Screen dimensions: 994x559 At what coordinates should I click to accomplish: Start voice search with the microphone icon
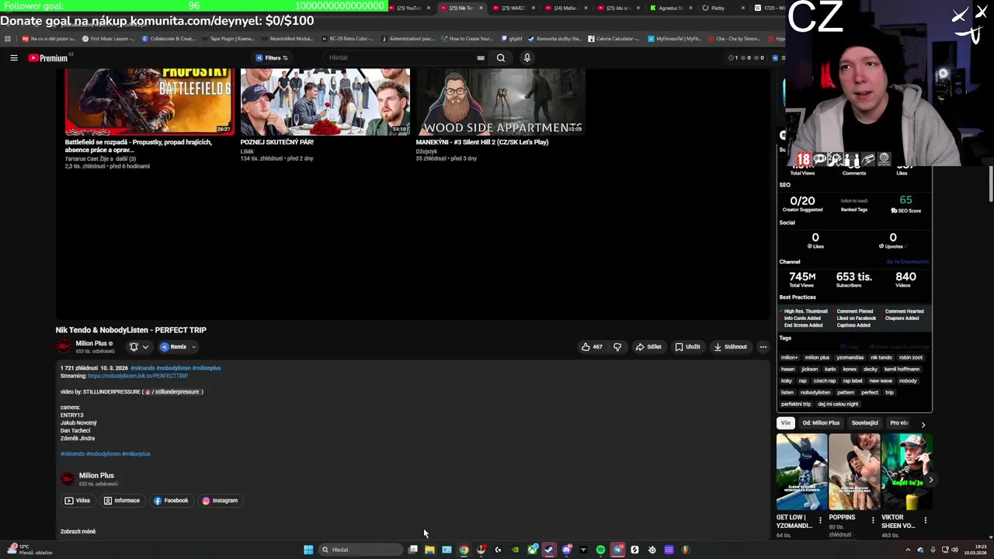point(527,57)
